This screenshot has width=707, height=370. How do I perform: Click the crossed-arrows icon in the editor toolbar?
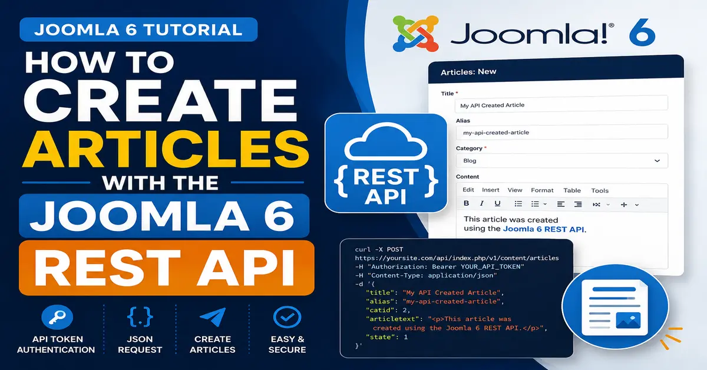[x=596, y=204]
